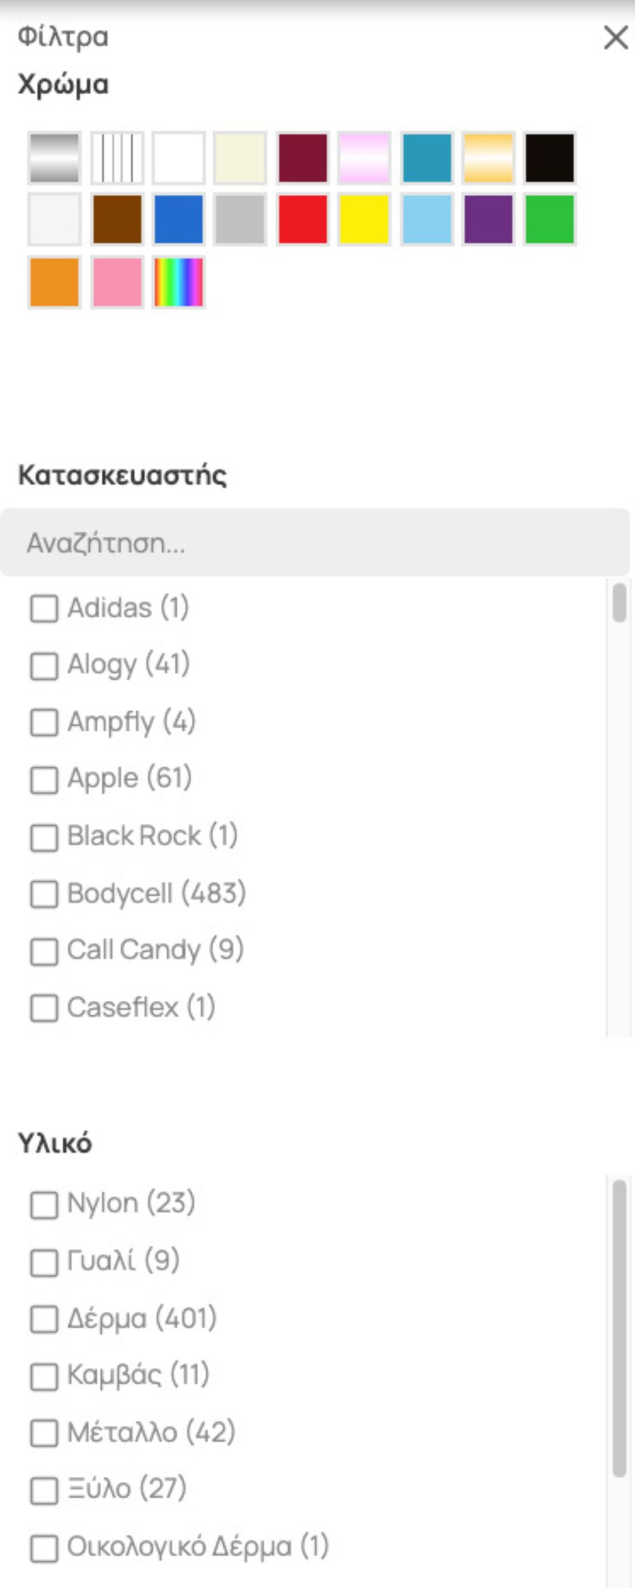Viewport: 635px width, 1588px height.
Task: Select the silver gradient color swatch
Action: tap(55, 158)
